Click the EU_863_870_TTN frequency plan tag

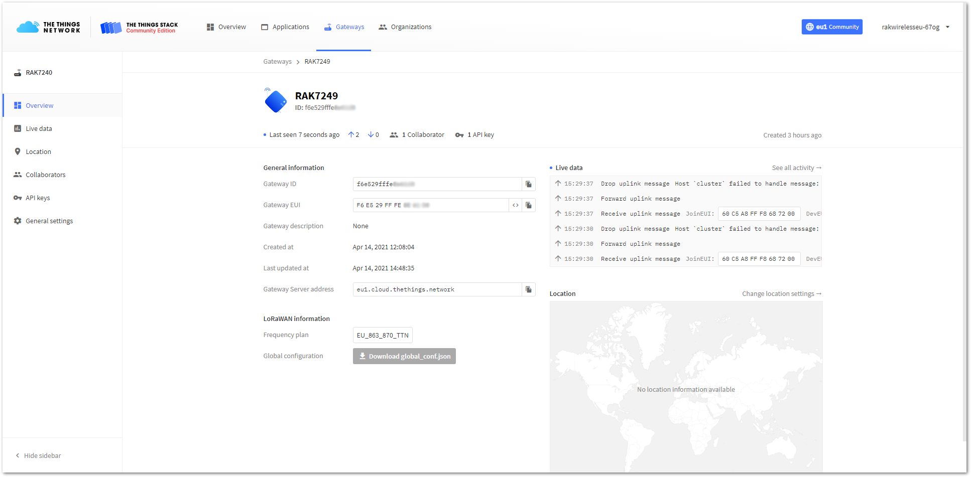(x=383, y=335)
